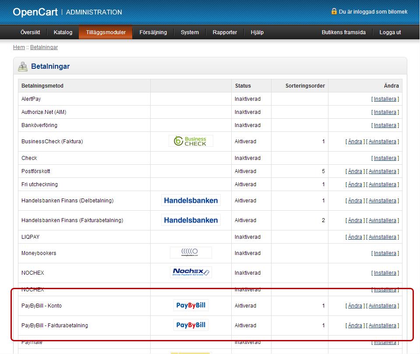Uninstall PayByBill - Konto
420x354 pixels.
click(382, 305)
